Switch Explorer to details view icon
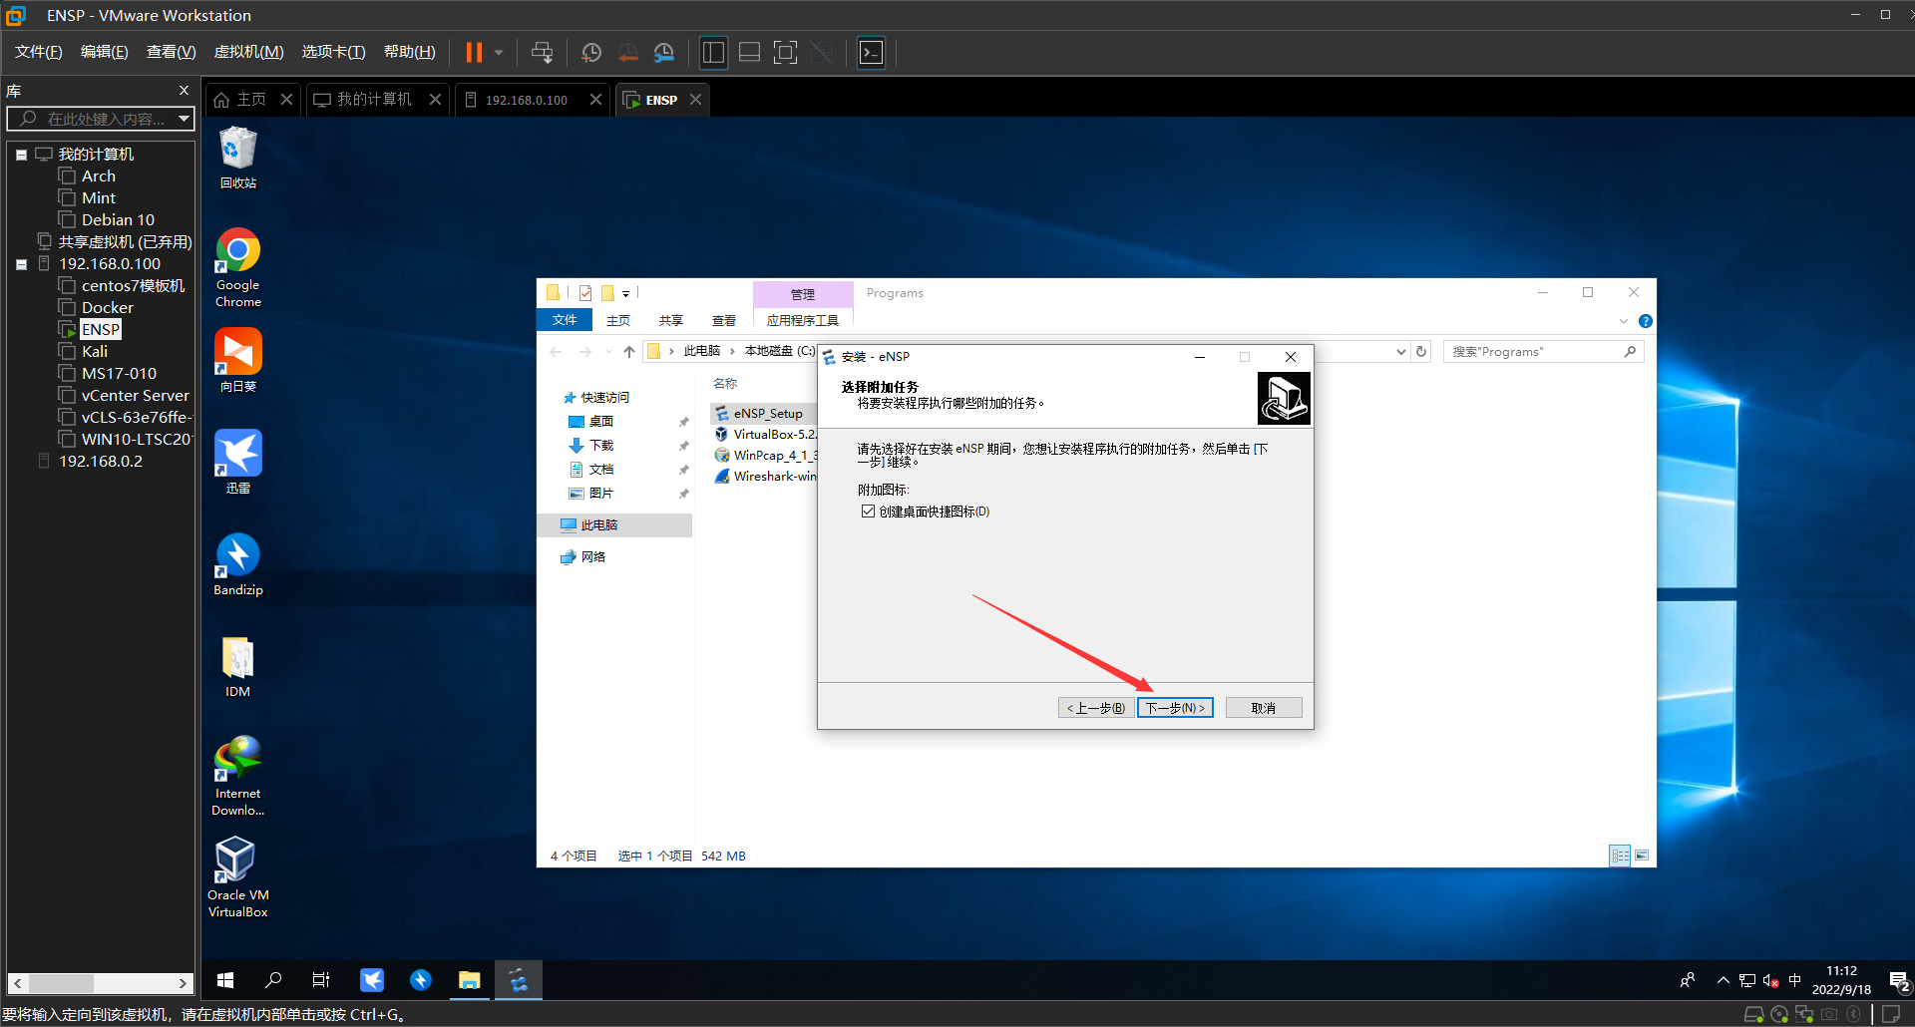The height and width of the screenshot is (1027, 1915). pyautogui.click(x=1620, y=856)
